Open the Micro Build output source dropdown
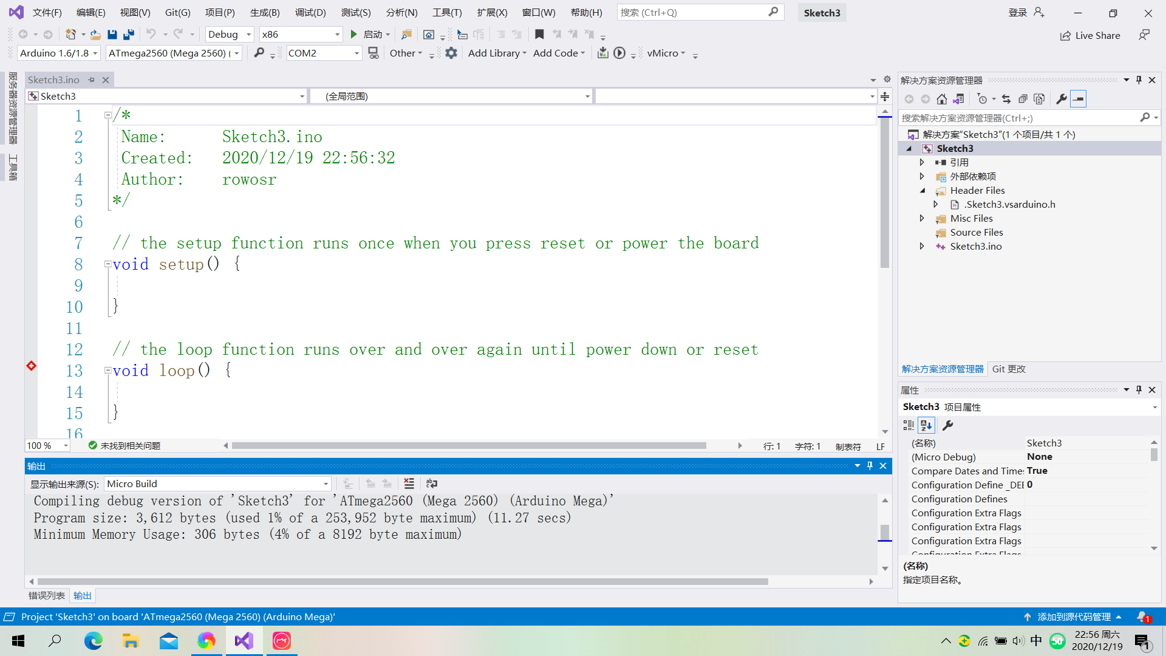The image size is (1166, 656). [x=327, y=483]
